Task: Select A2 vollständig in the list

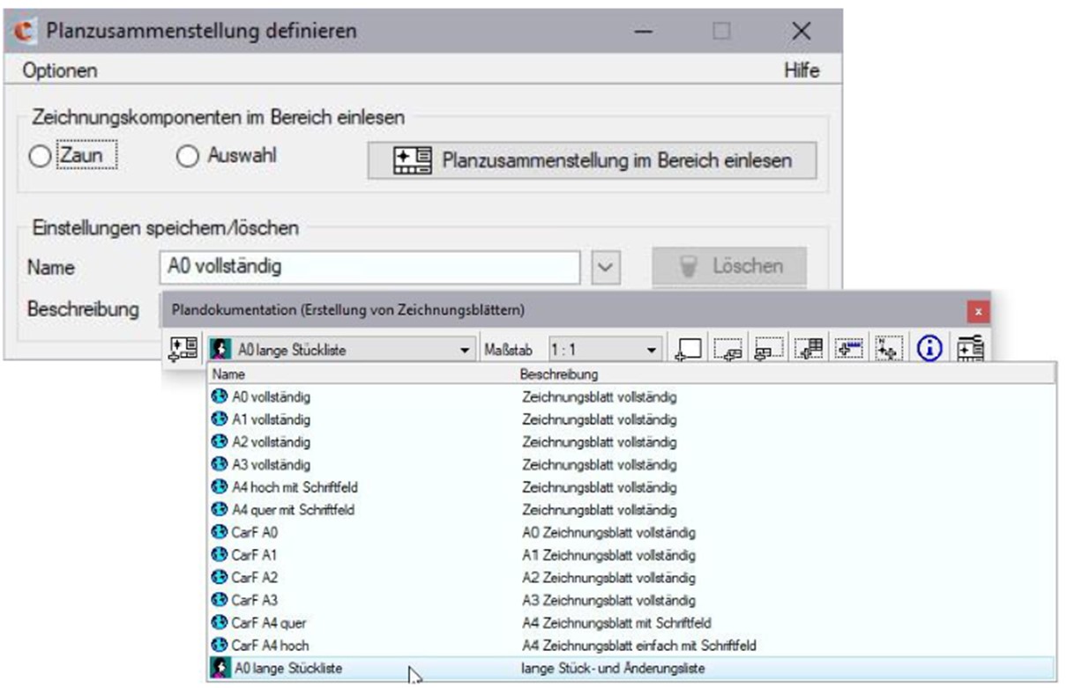Action: click(x=633, y=442)
